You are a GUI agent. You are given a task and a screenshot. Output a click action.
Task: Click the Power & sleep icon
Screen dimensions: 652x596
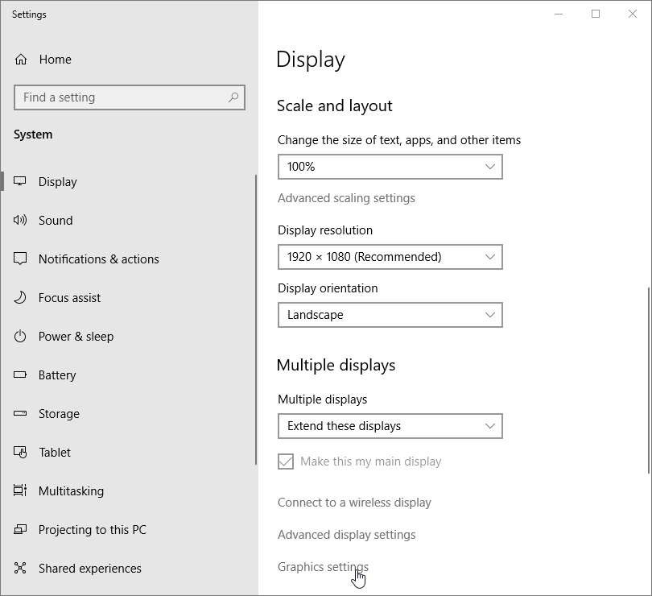[21, 337]
